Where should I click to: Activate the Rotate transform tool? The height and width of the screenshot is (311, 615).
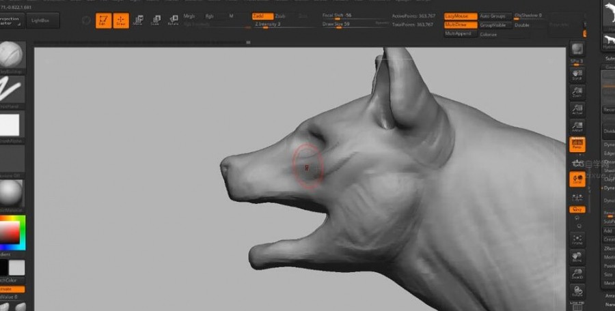[173, 20]
